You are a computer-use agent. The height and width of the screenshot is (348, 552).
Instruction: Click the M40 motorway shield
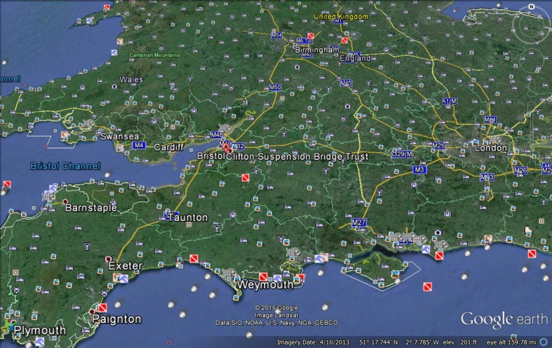pos(346,82)
